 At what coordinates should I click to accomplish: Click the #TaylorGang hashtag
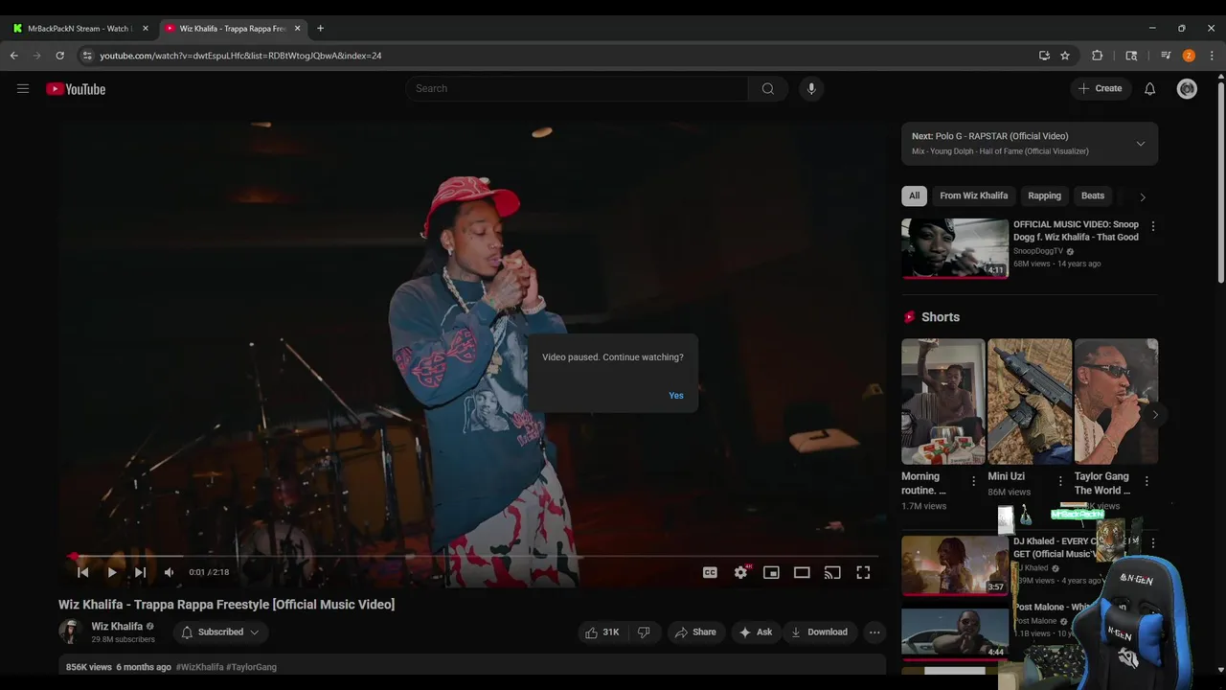point(251,667)
